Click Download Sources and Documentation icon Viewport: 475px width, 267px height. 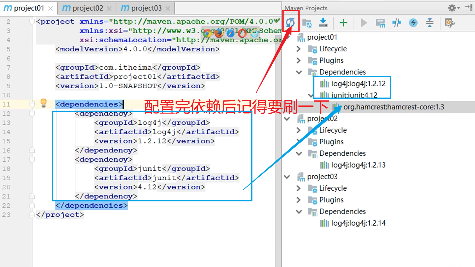[x=323, y=23]
